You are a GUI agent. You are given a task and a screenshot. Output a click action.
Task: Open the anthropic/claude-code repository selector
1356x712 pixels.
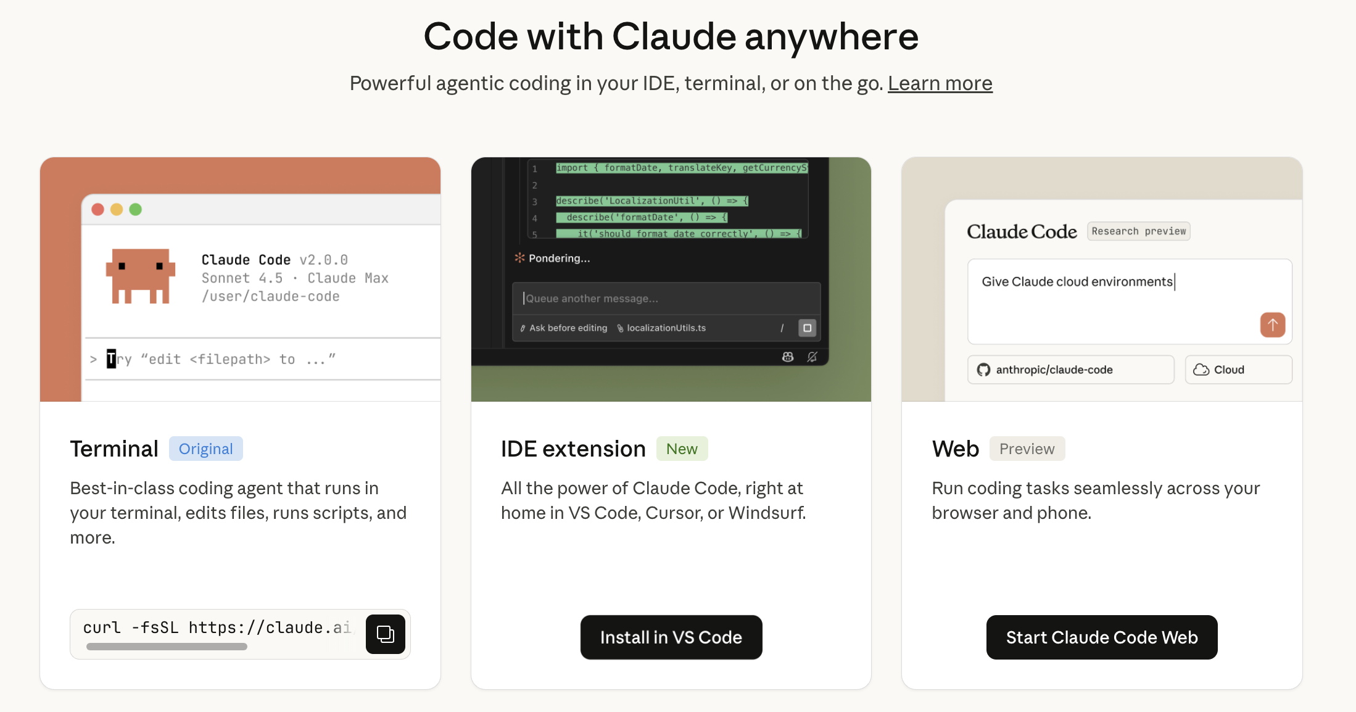click(x=1071, y=370)
